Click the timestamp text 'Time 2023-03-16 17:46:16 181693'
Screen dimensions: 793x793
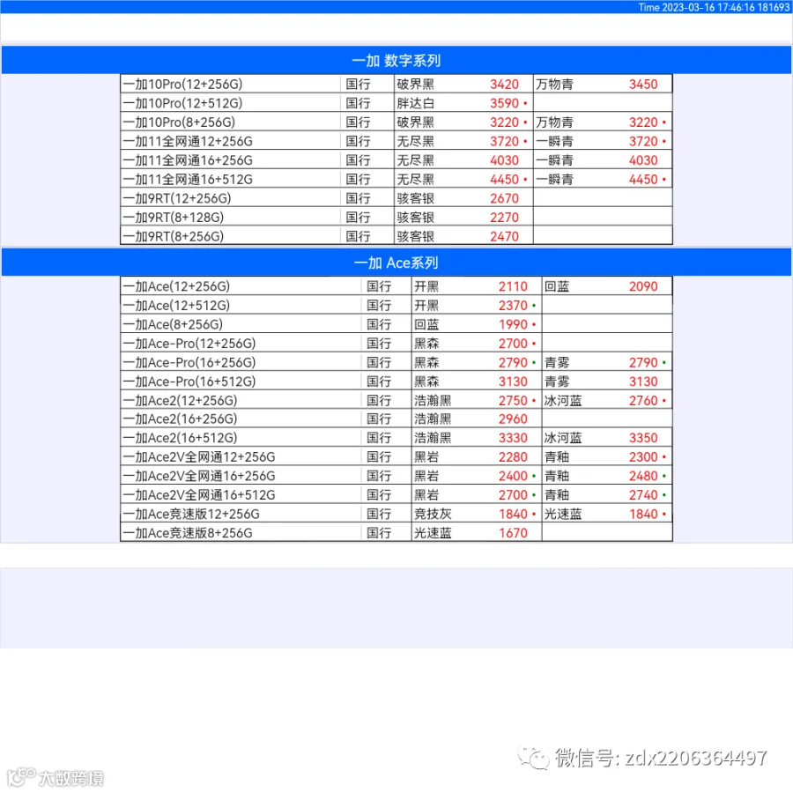coord(714,7)
